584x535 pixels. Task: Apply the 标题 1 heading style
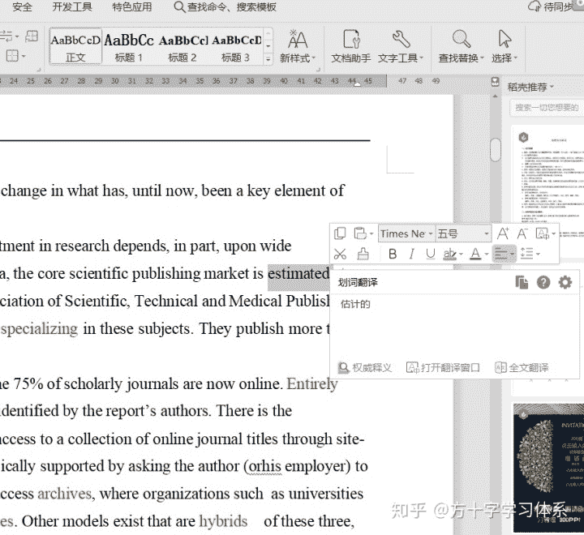129,45
